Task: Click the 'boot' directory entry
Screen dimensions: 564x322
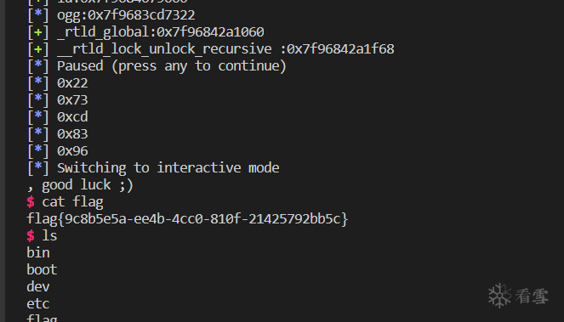Action: [x=42, y=270]
